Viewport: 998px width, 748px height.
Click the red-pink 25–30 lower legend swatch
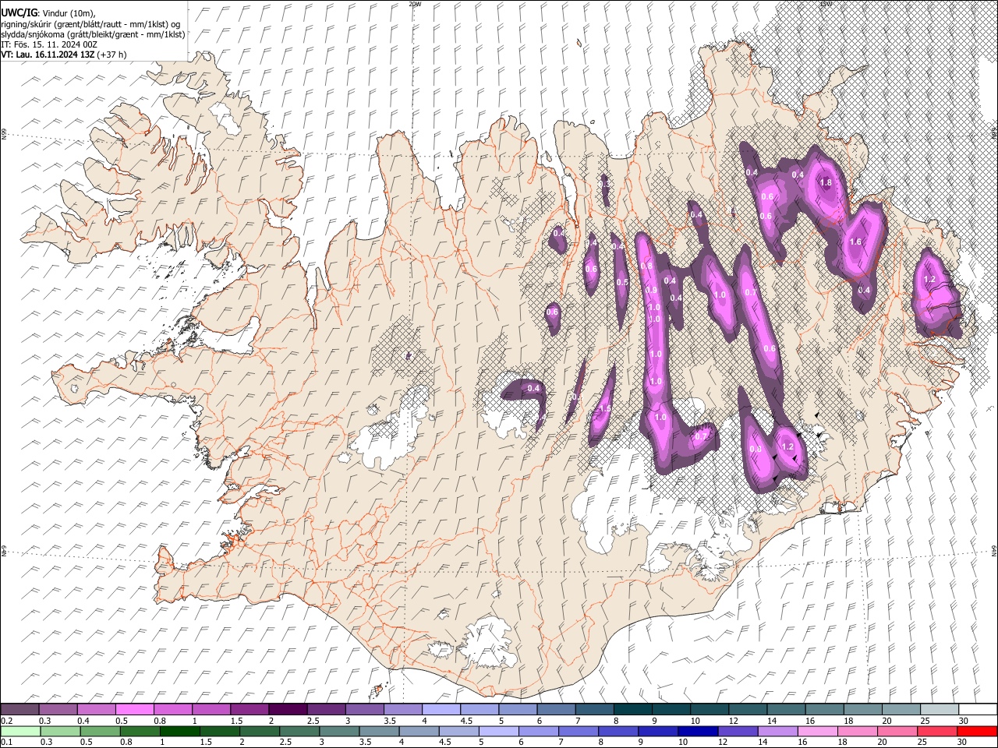(x=938, y=731)
